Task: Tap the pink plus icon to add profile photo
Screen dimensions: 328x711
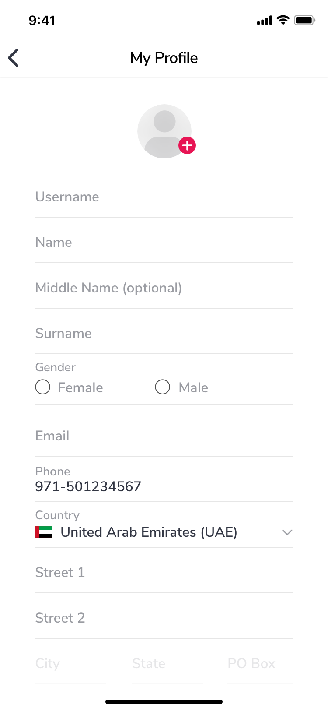Action: coord(187,145)
